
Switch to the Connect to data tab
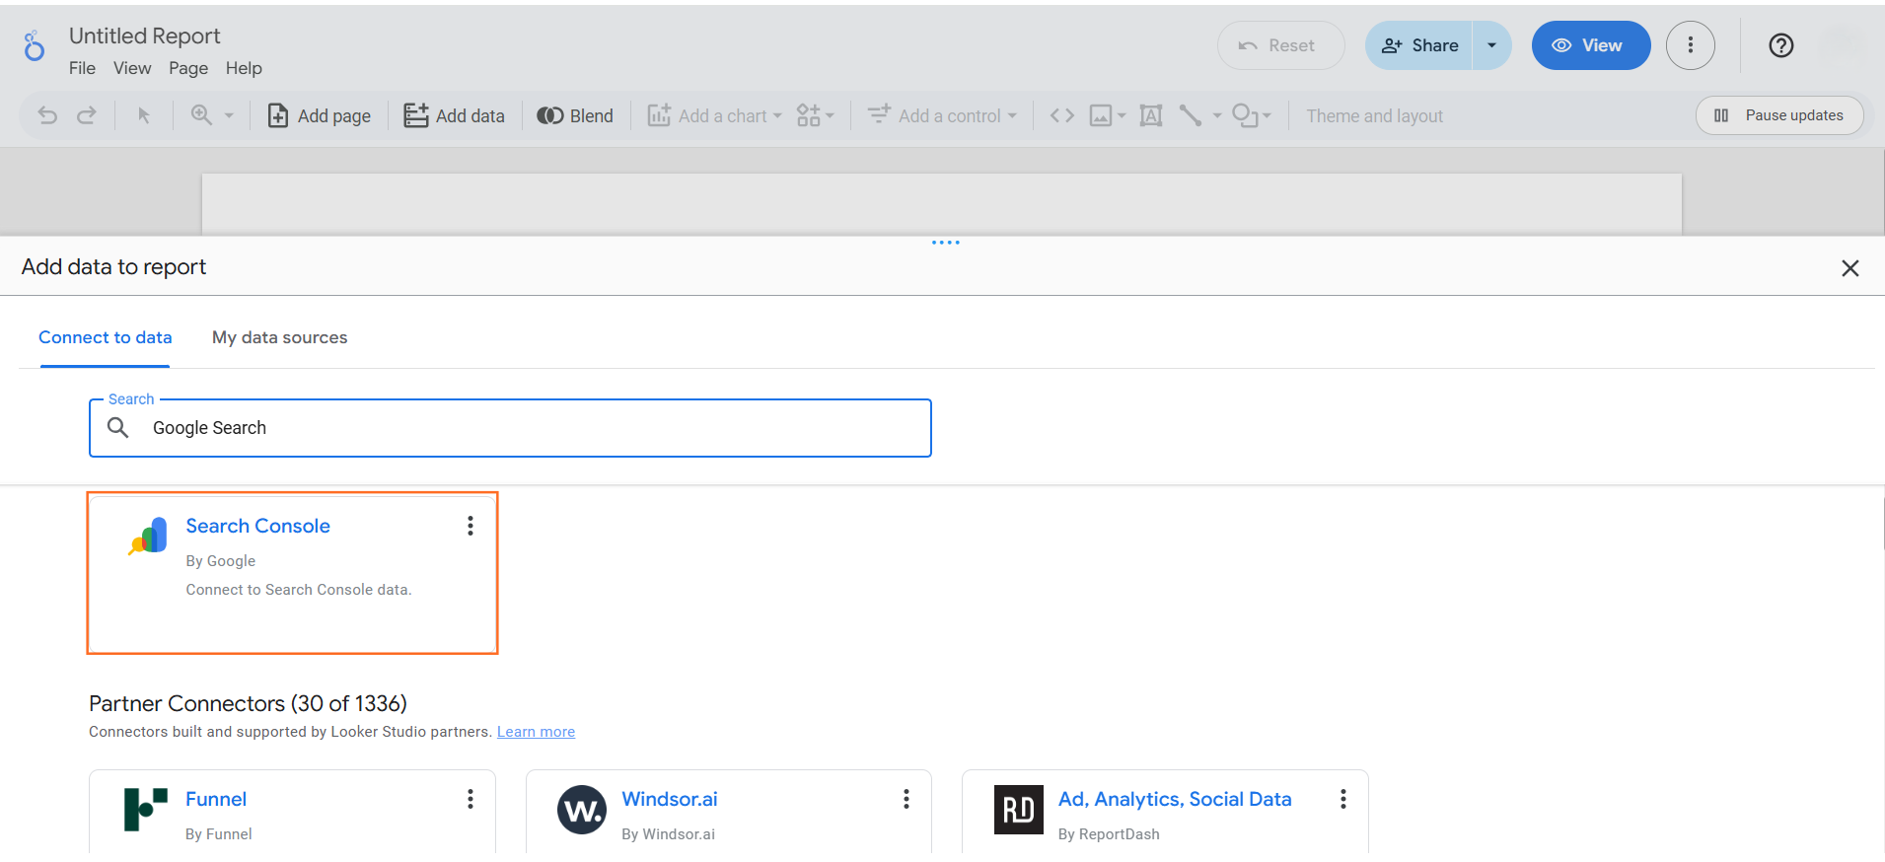pos(105,337)
